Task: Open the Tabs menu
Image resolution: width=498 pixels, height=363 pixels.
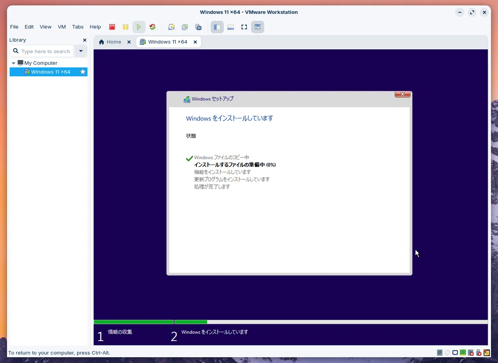Action: point(78,27)
